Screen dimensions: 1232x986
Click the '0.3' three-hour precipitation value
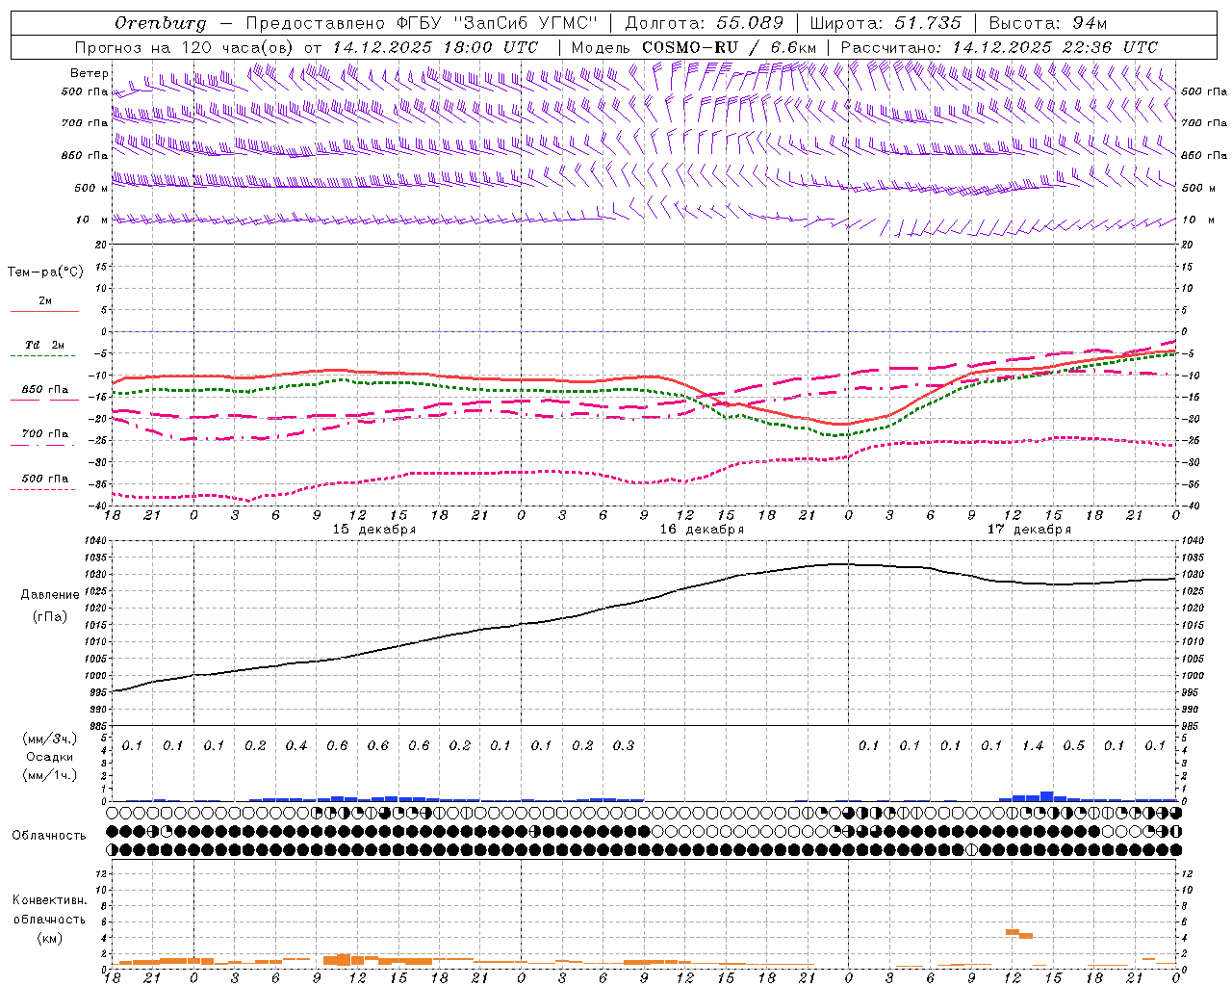pos(624,746)
